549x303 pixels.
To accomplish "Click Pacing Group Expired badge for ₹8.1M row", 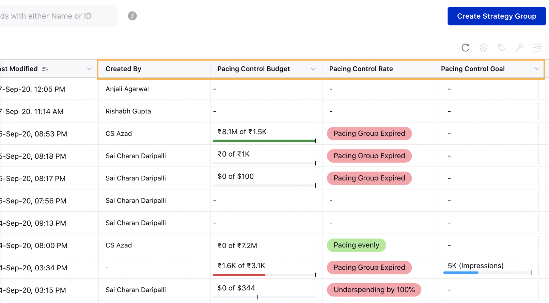I will 369,133.
